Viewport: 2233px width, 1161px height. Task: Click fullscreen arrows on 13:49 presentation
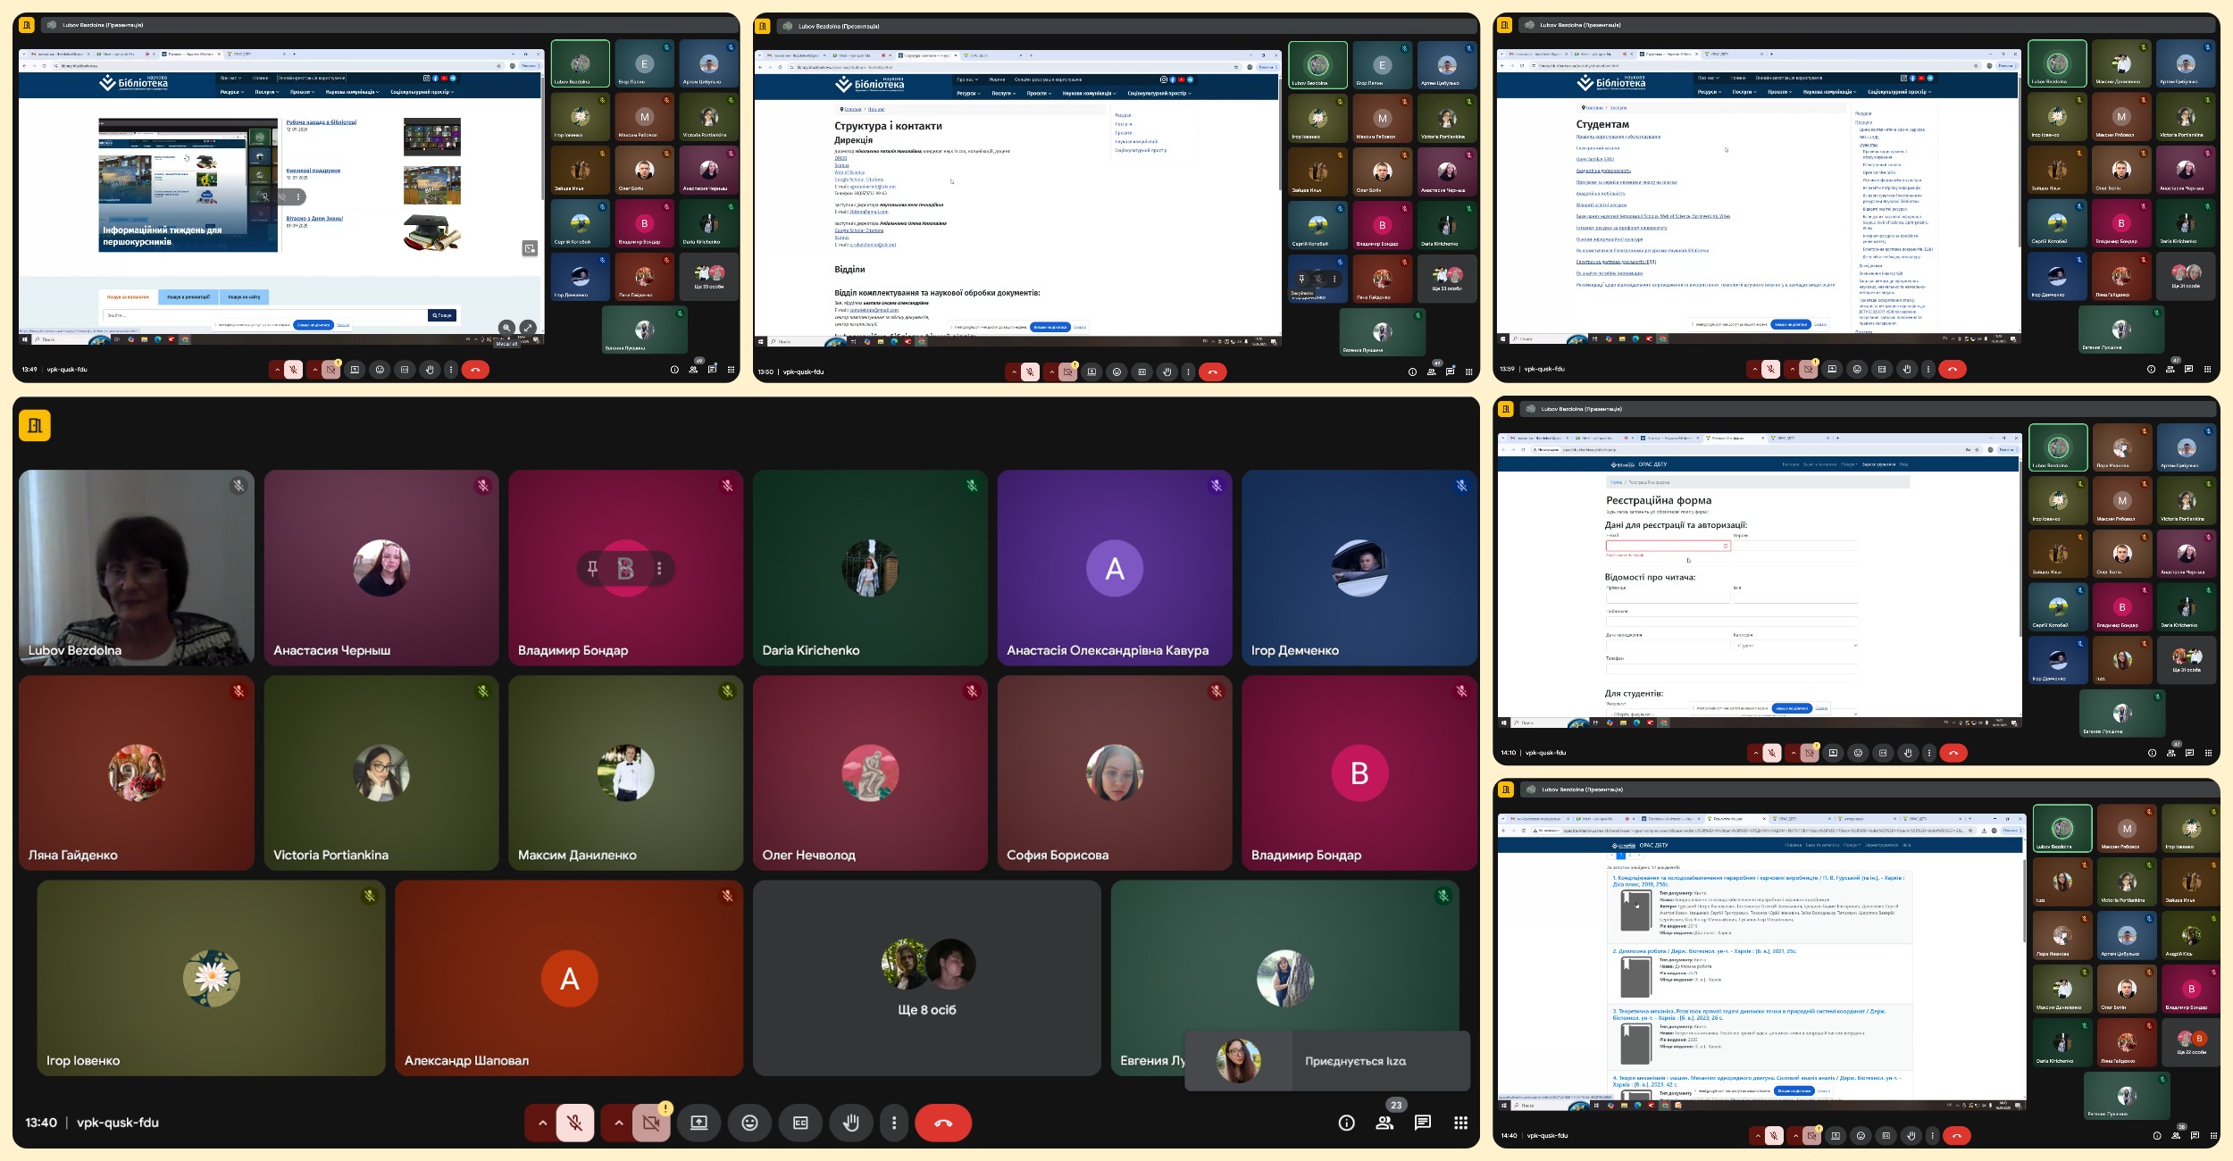(528, 327)
